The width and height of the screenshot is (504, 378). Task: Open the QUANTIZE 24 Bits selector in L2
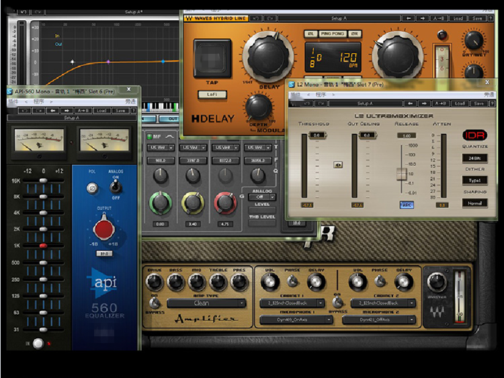(474, 158)
